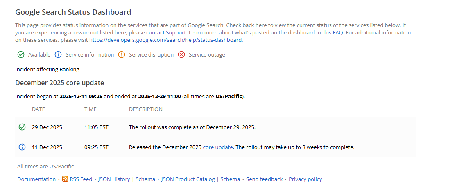Click the green Available checkmark legend icon

pos(21,54)
